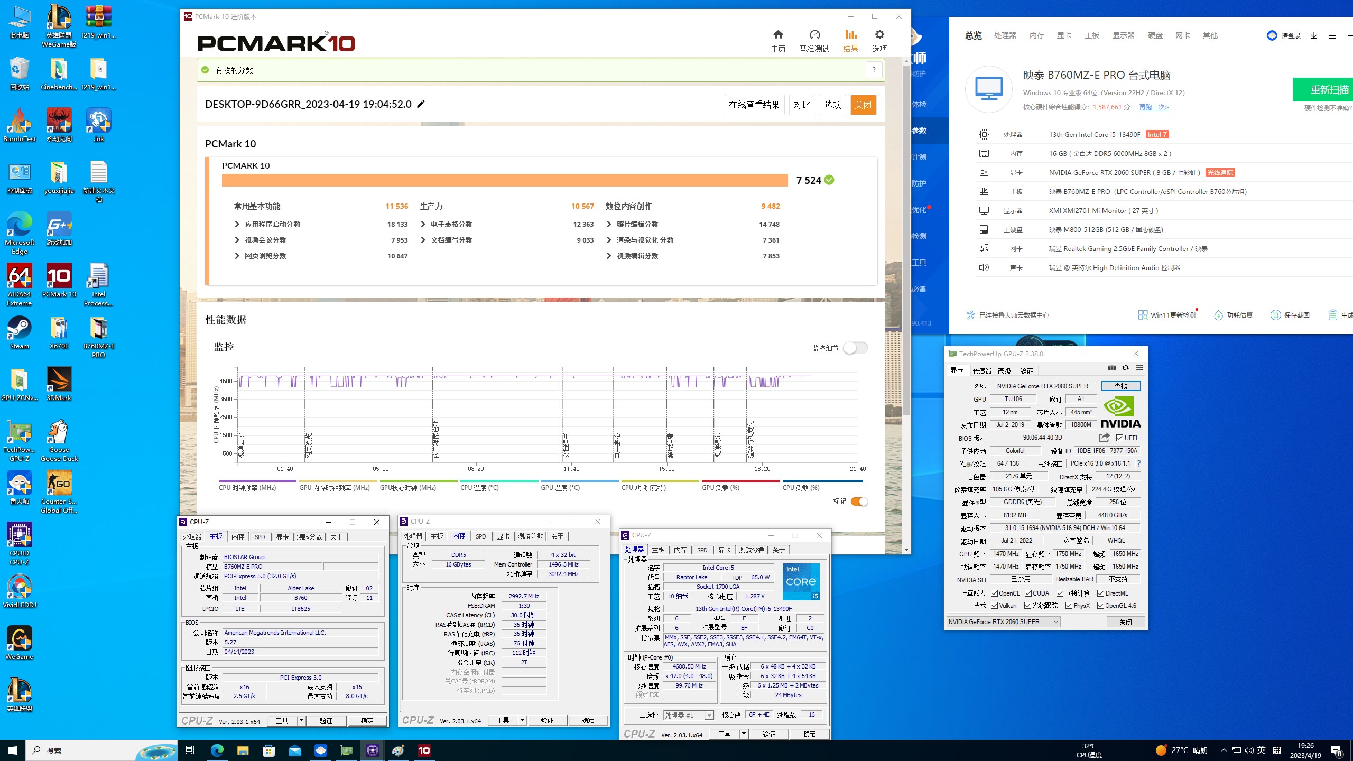Click GPU-Z refresh icon

(1125, 368)
